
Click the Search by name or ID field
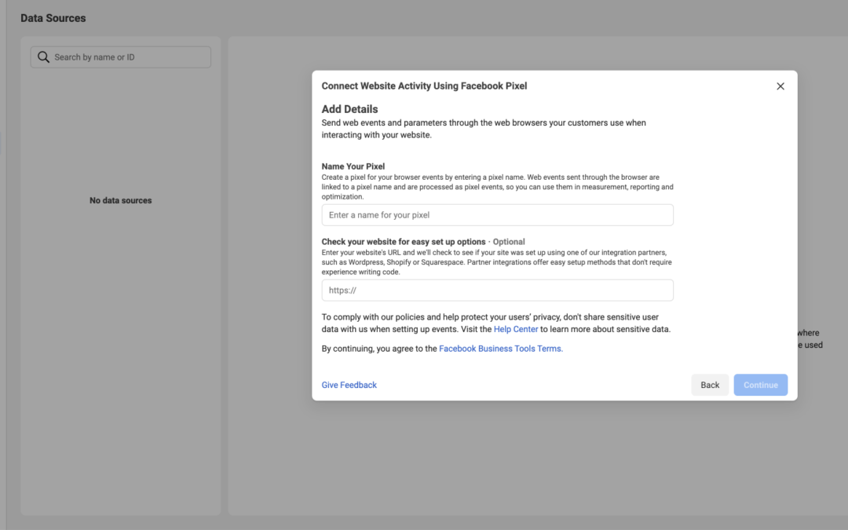tap(121, 57)
